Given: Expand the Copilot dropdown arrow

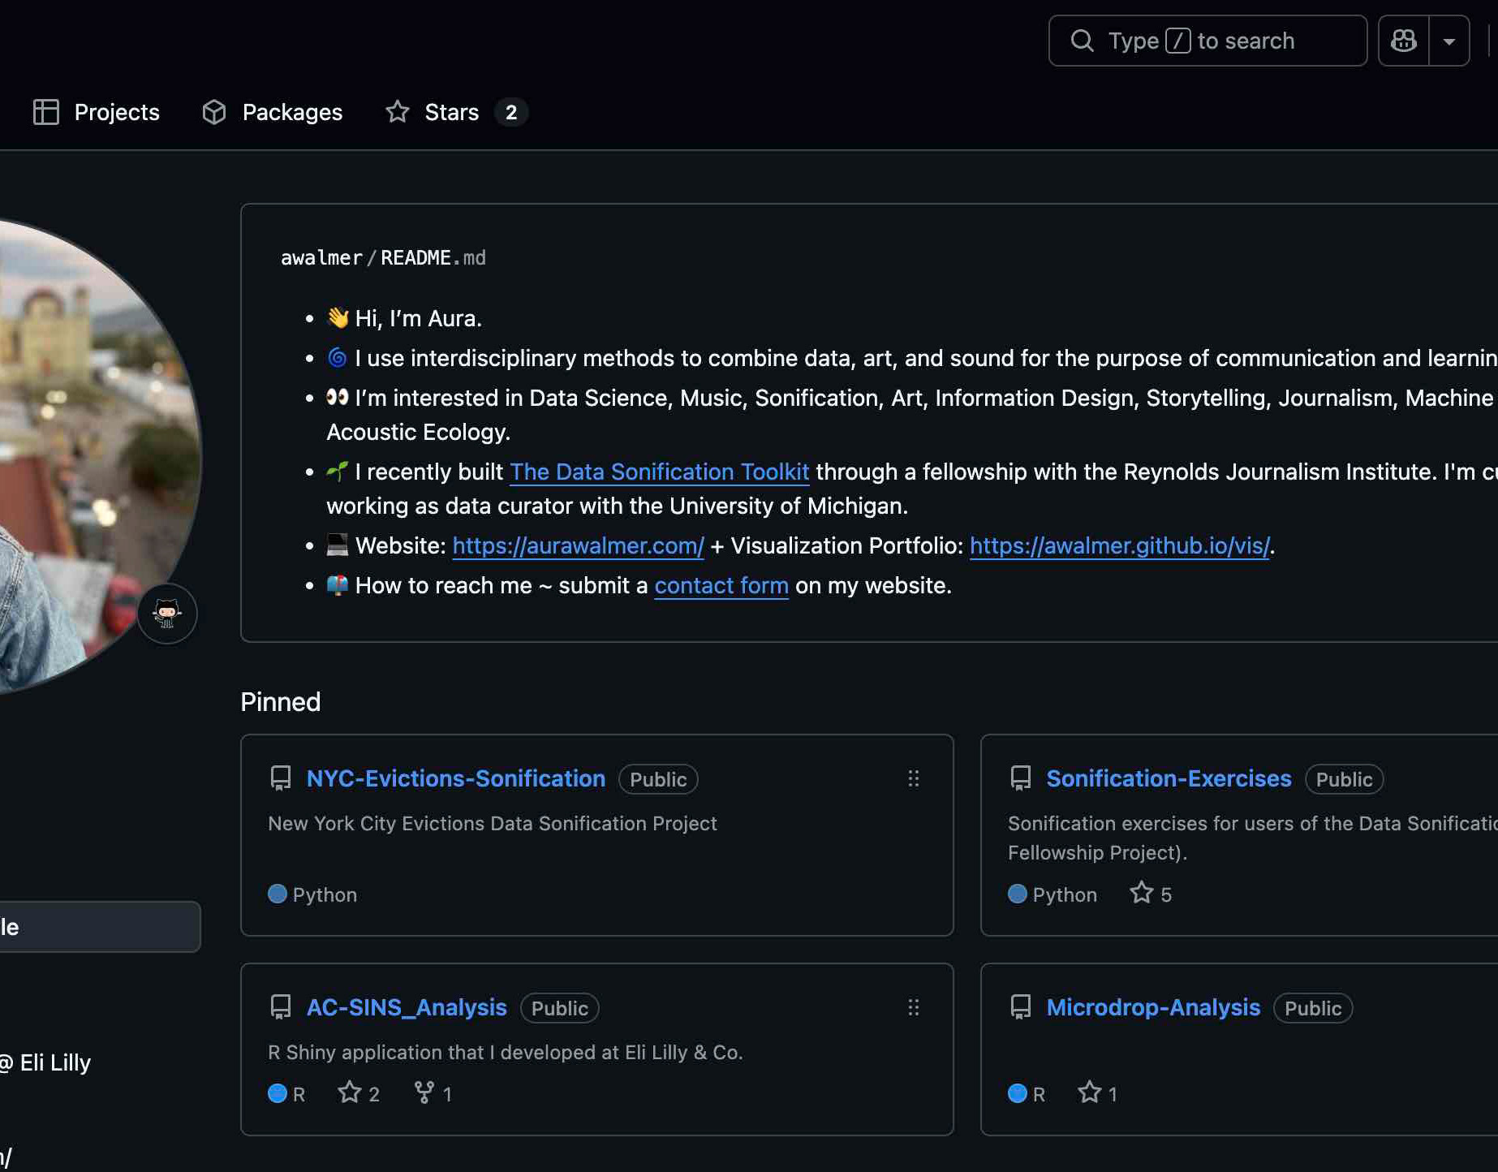Looking at the screenshot, I should point(1448,41).
